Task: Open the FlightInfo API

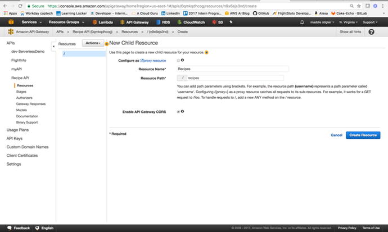Action: [19, 60]
